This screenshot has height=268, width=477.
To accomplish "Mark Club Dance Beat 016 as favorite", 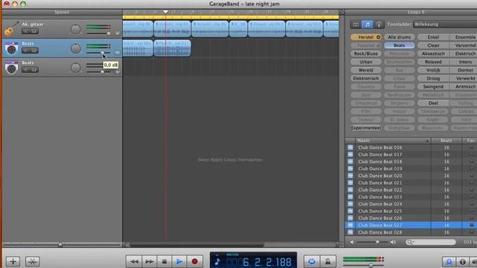I will pyautogui.click(x=472, y=147).
